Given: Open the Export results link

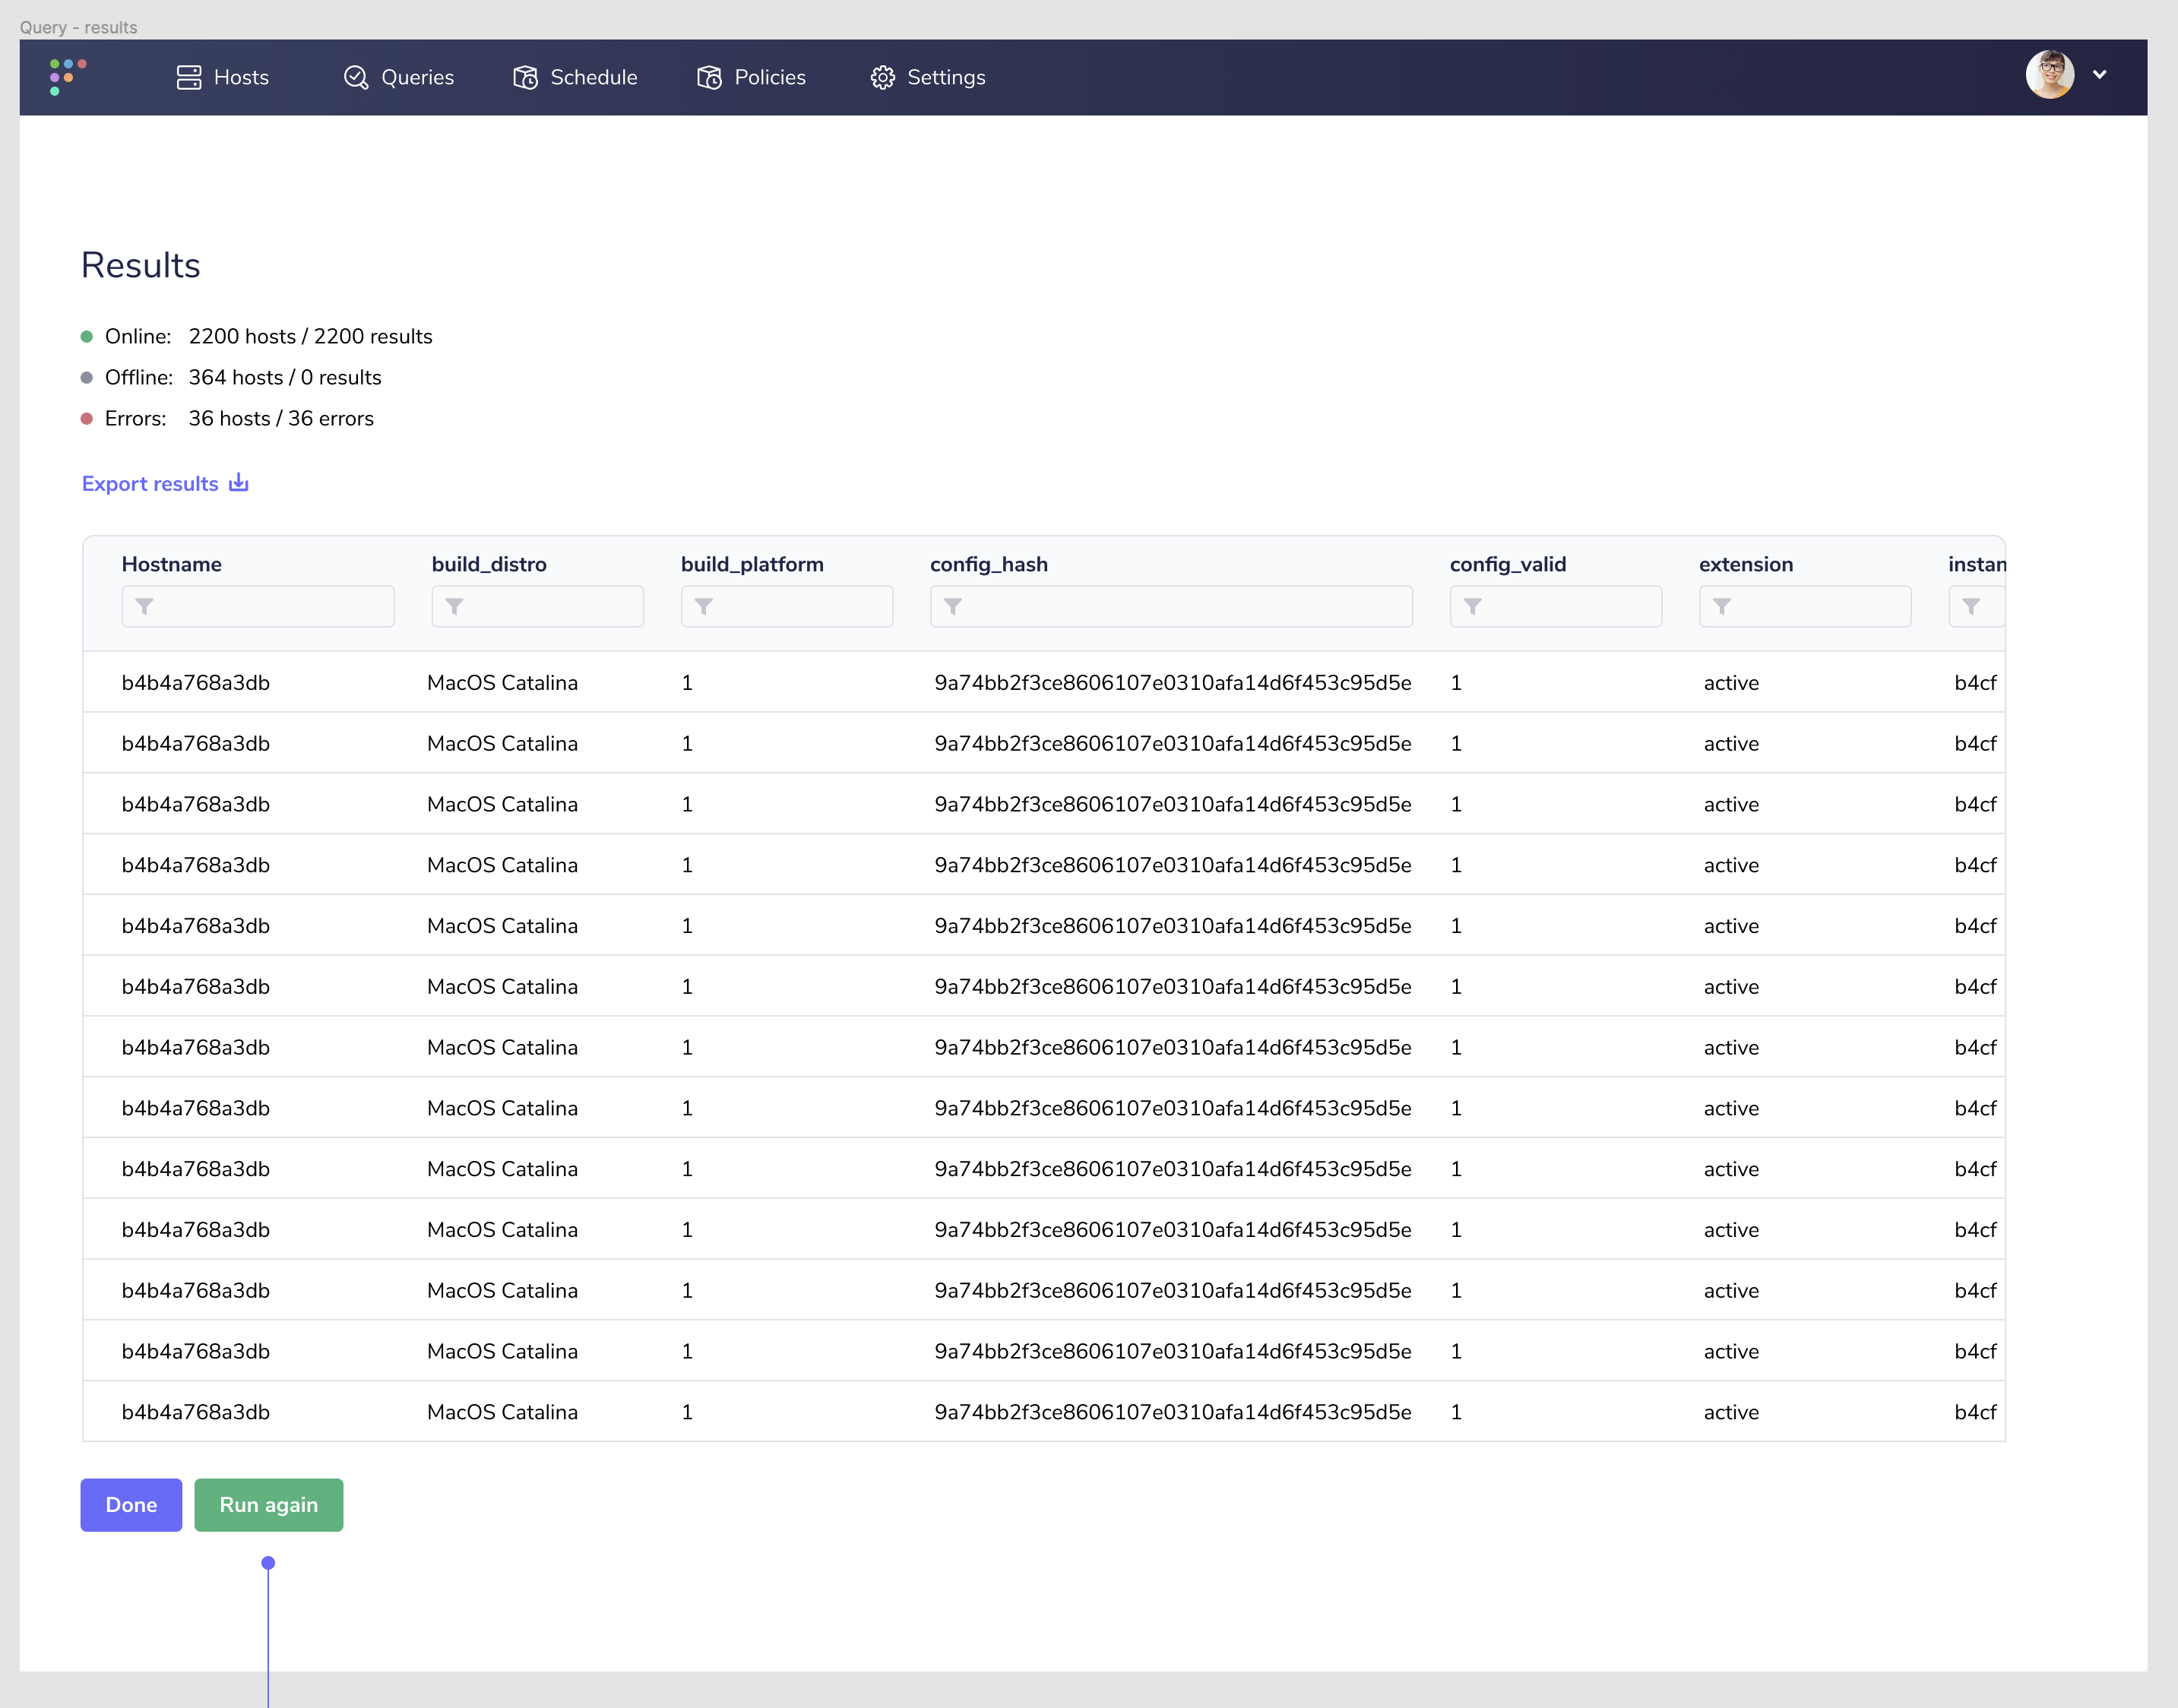Looking at the screenshot, I should (150, 483).
